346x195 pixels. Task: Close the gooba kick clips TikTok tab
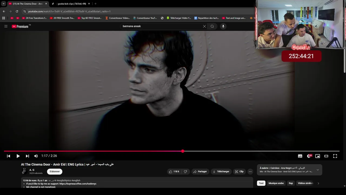tap(89, 4)
